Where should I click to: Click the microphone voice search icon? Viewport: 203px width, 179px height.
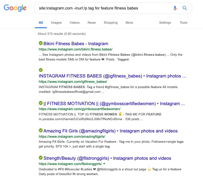coord(175,8)
